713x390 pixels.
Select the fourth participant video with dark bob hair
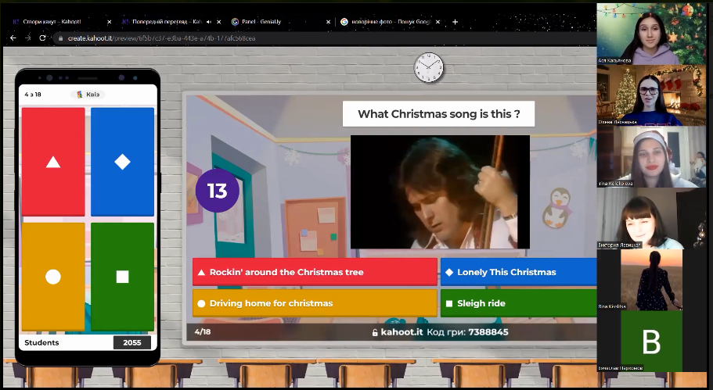[652, 218]
